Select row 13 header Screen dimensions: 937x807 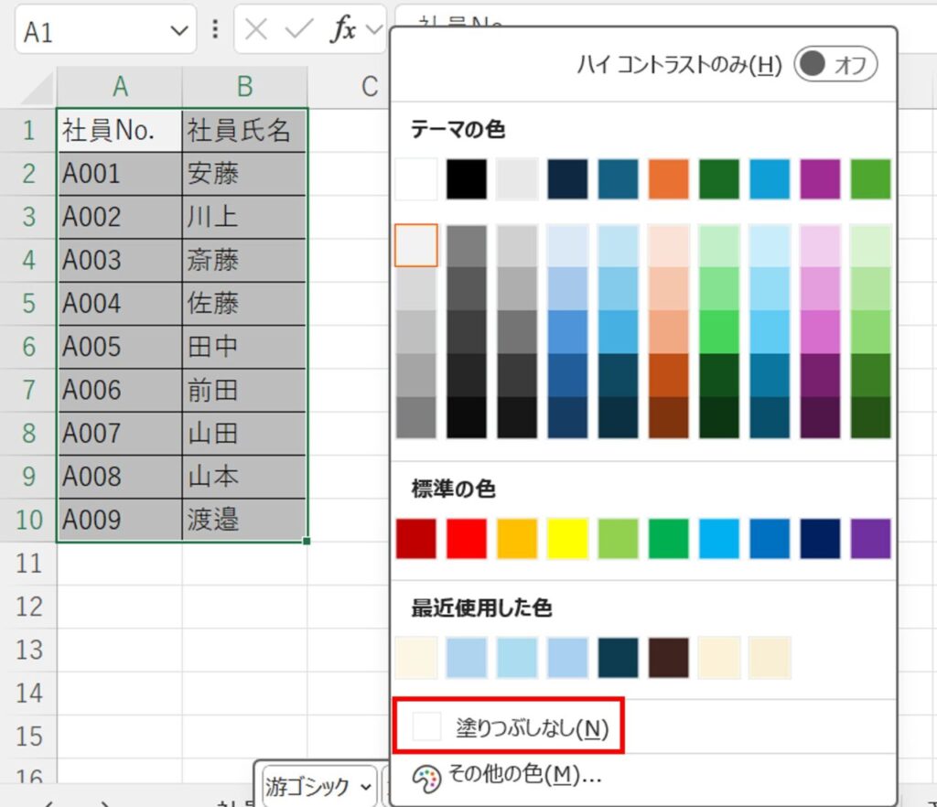click(x=28, y=650)
